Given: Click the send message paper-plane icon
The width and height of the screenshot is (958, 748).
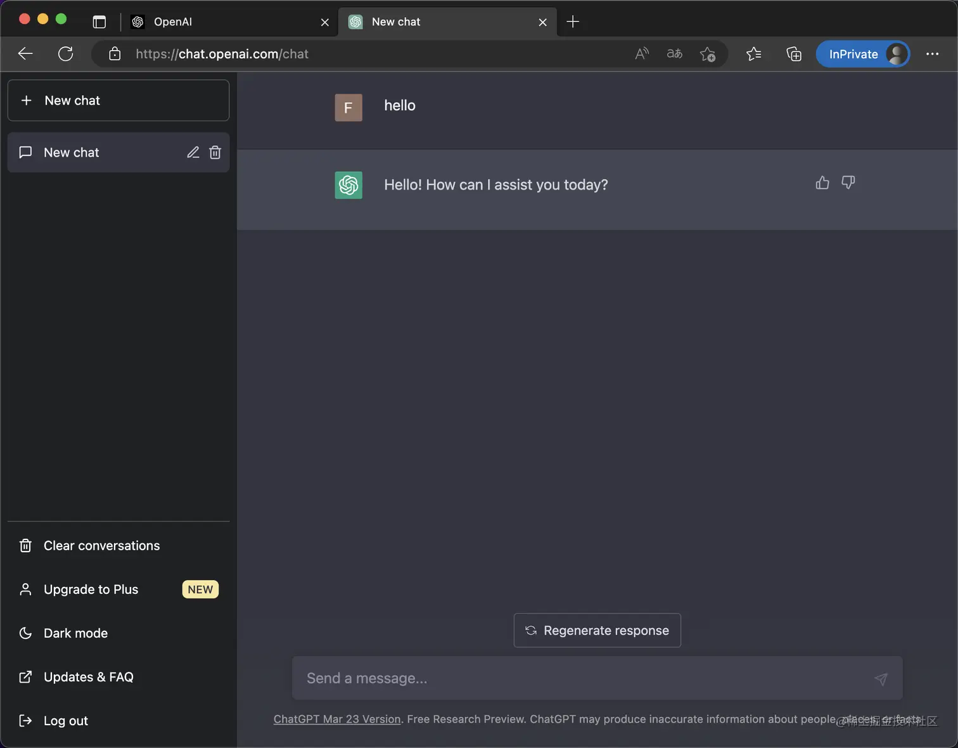Looking at the screenshot, I should click(881, 679).
